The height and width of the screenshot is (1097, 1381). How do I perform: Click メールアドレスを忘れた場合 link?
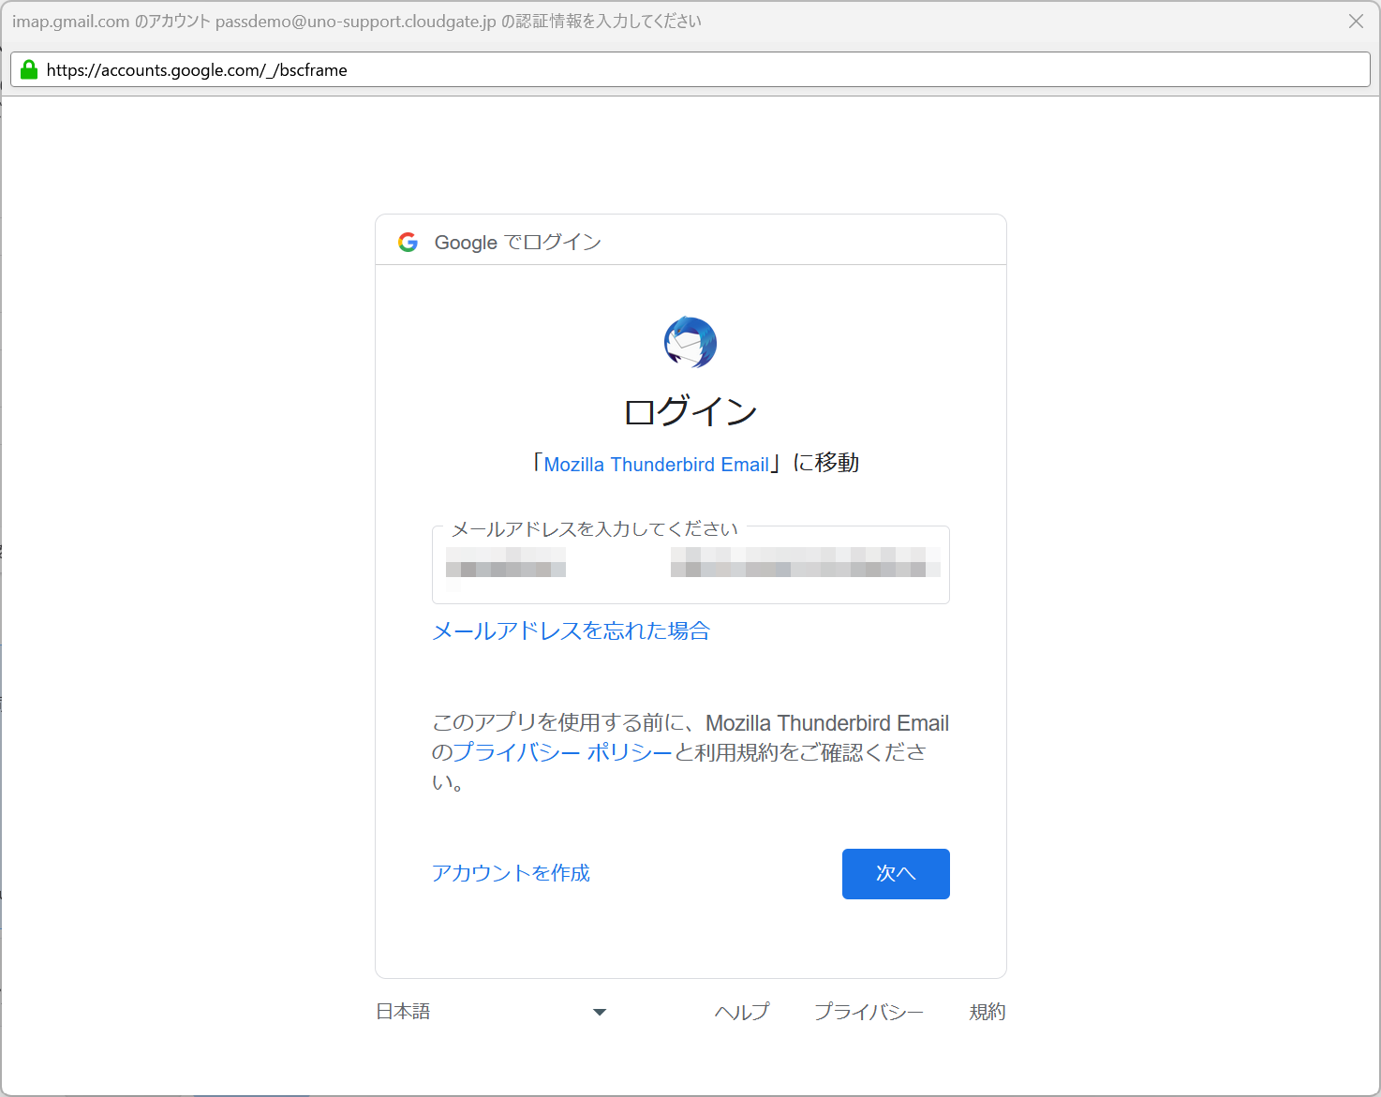(x=571, y=630)
